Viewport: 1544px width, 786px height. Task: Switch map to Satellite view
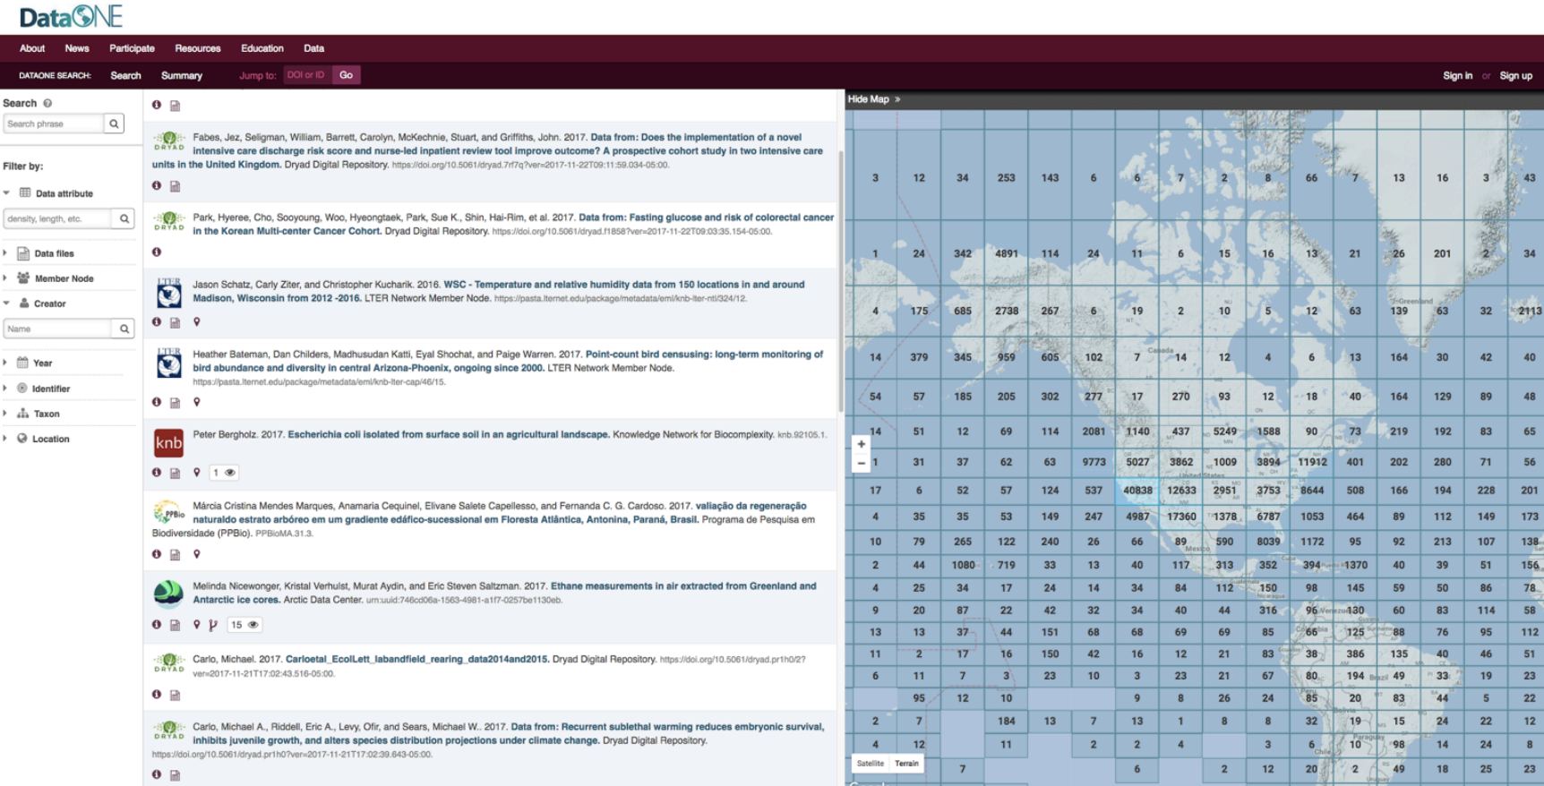pos(870,764)
